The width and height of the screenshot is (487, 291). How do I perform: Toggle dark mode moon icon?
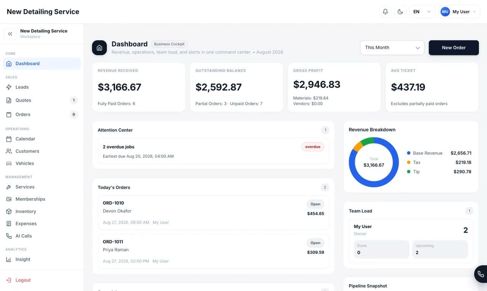click(400, 12)
